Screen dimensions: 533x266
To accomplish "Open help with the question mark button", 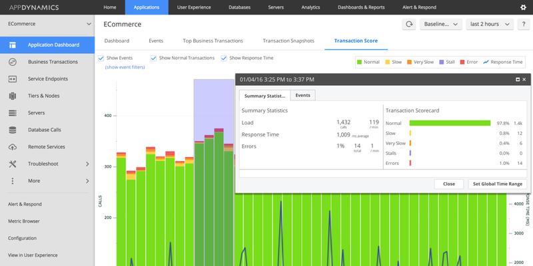I will tap(523, 24).
